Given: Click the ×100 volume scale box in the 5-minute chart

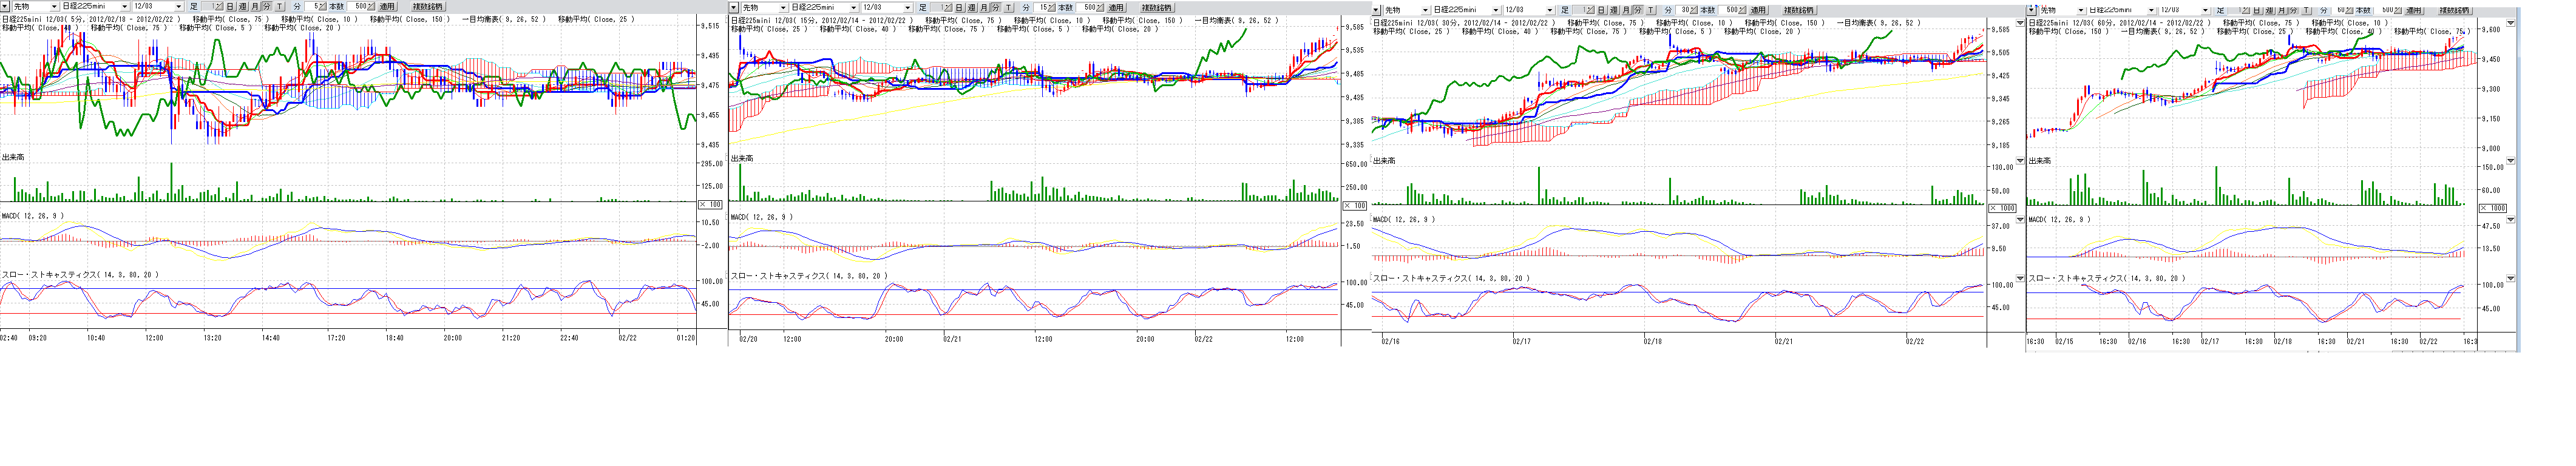Looking at the screenshot, I should pyautogui.click(x=709, y=204).
